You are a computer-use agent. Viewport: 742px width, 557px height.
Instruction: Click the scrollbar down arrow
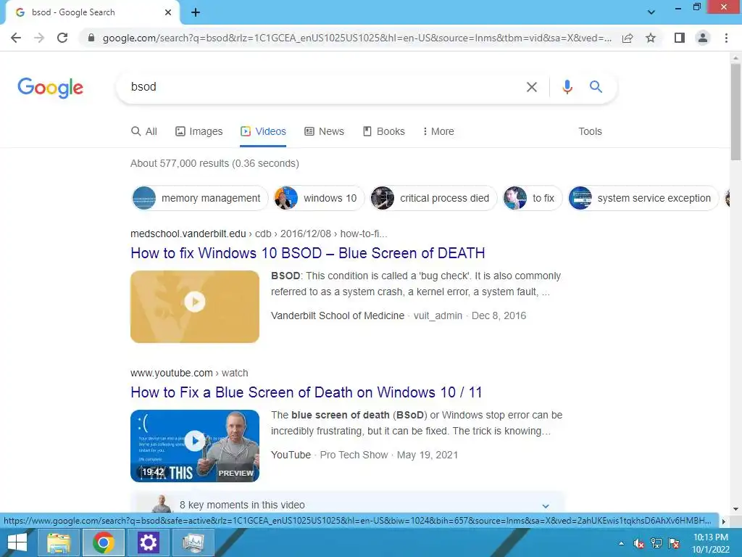[735, 509]
